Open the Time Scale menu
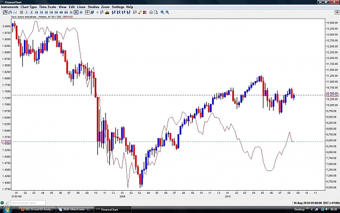Viewport: 340px width, 213px height. tap(47, 7)
